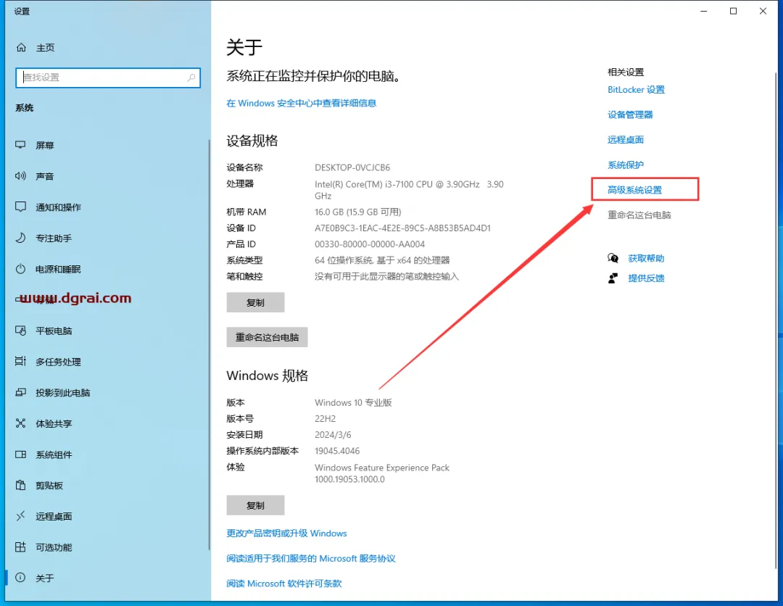This screenshot has width=783, height=606.
Task: Open 获取帮助 link
Action: tap(646, 258)
